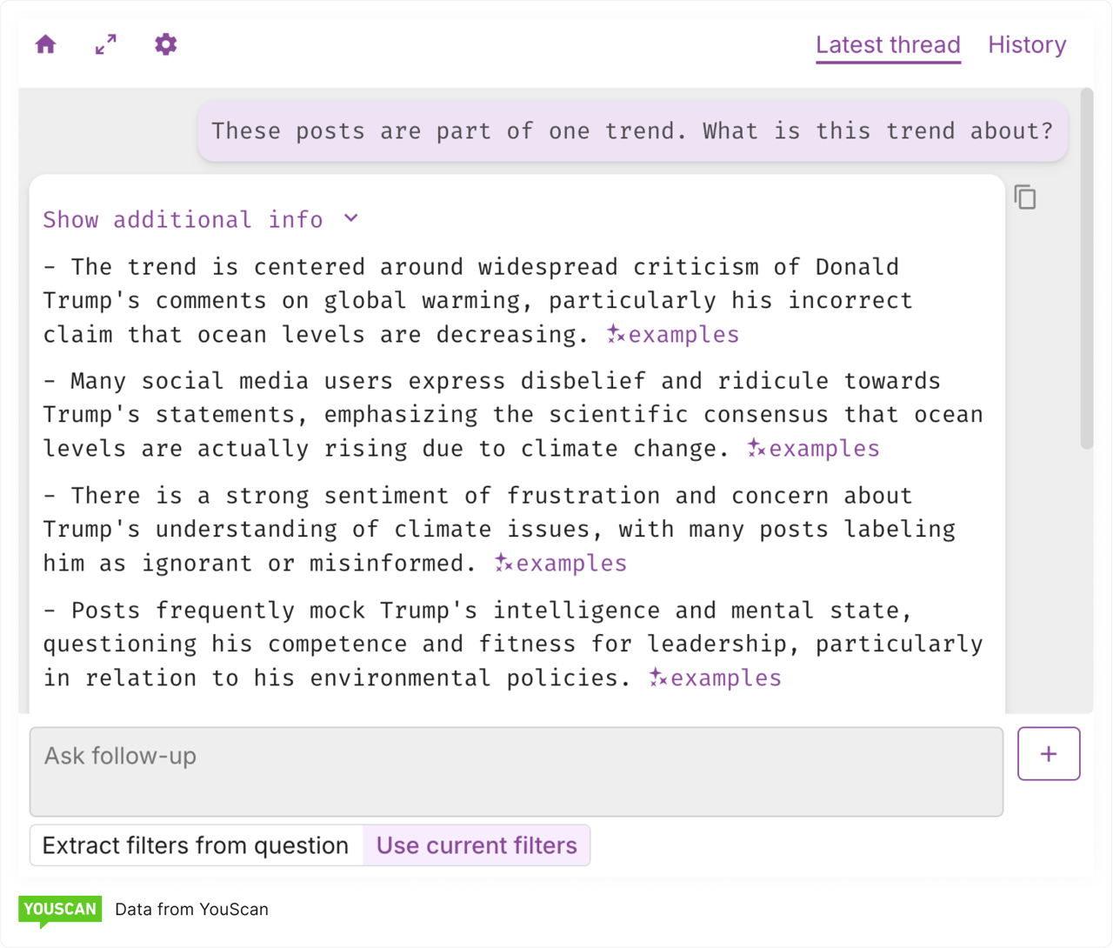Screen dimensions: 1113x948
Task: View examples about frustration with Trump's climate understanding
Action: tap(570, 563)
